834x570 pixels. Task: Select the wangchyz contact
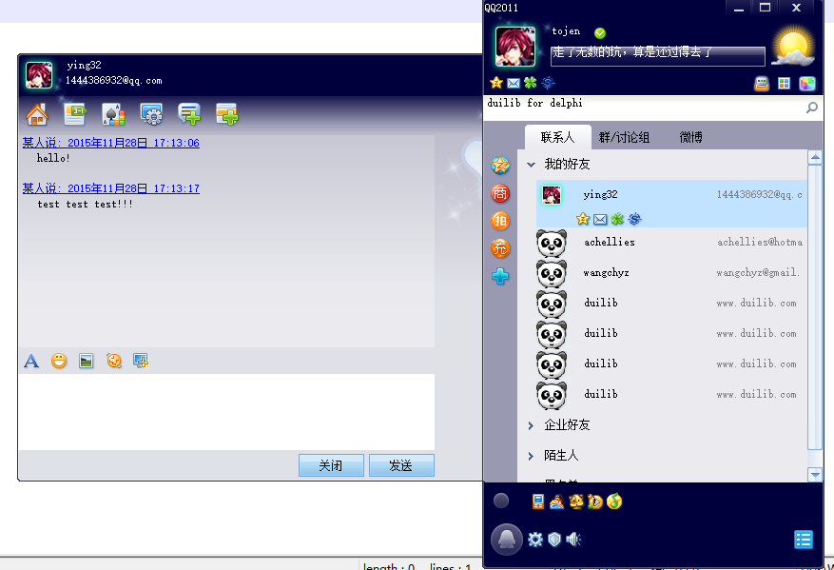pos(671,273)
